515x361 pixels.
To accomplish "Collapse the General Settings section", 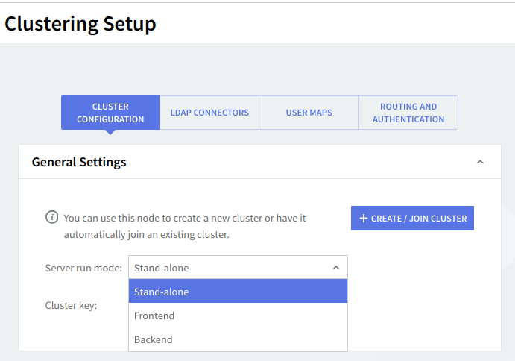I will pyautogui.click(x=480, y=162).
